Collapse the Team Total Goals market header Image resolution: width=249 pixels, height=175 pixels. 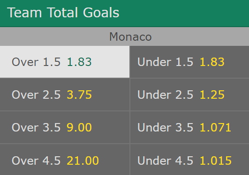pyautogui.click(x=125, y=13)
